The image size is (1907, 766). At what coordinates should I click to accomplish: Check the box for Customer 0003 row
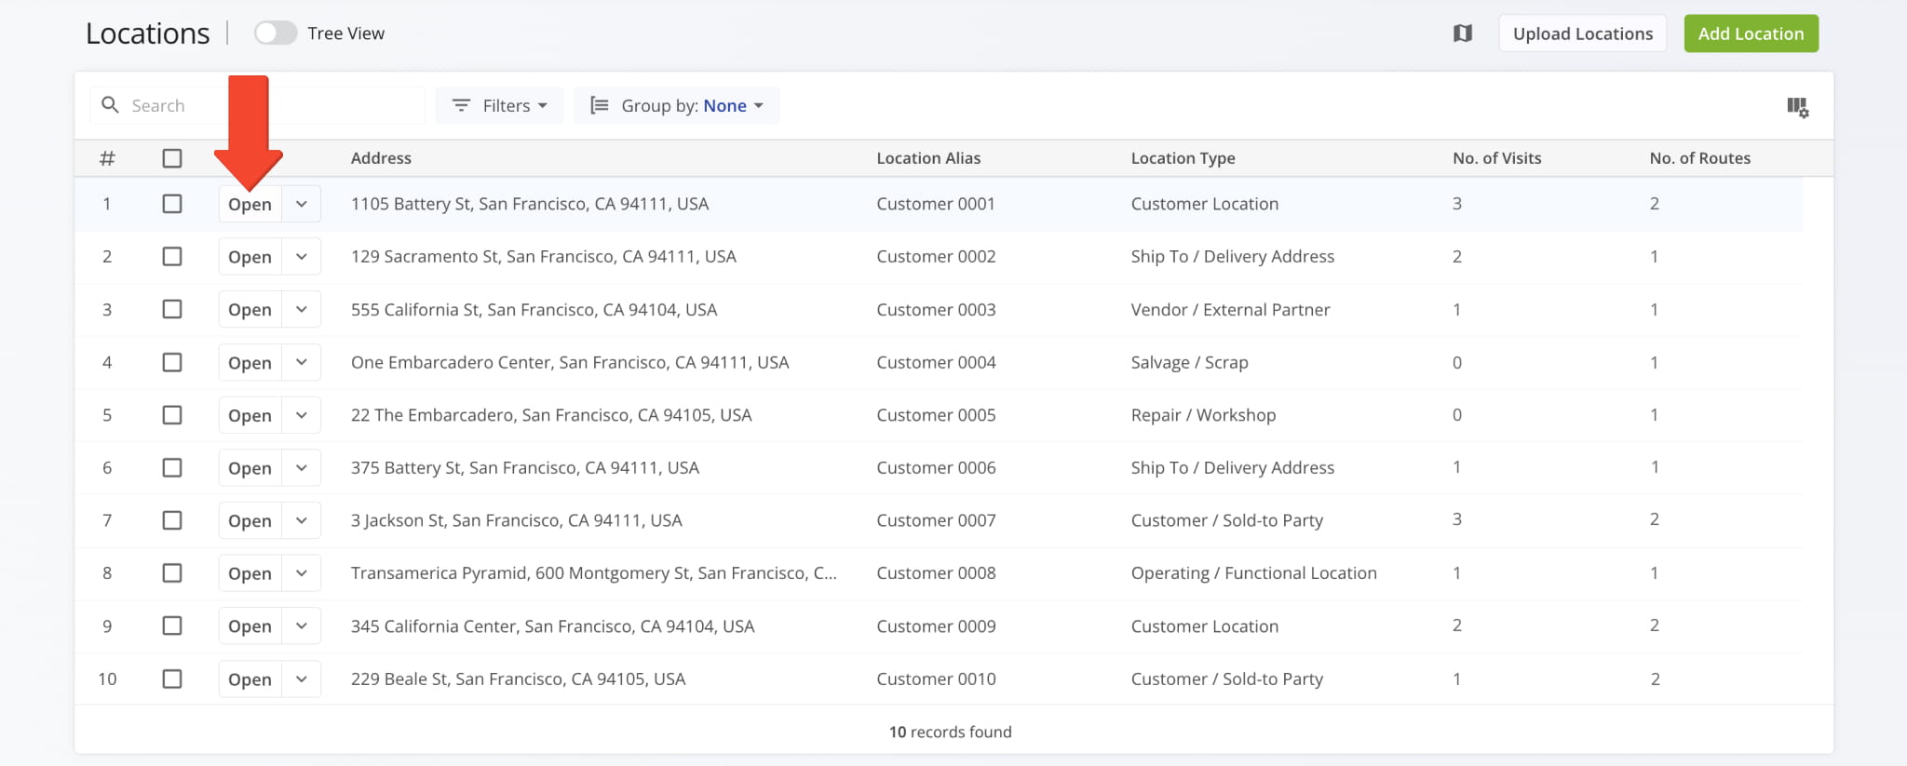172,309
